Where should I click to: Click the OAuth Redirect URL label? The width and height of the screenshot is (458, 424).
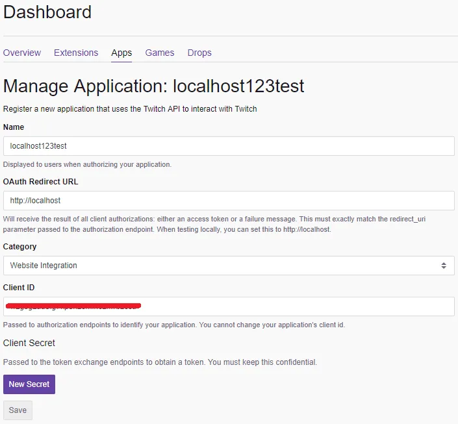point(40,182)
